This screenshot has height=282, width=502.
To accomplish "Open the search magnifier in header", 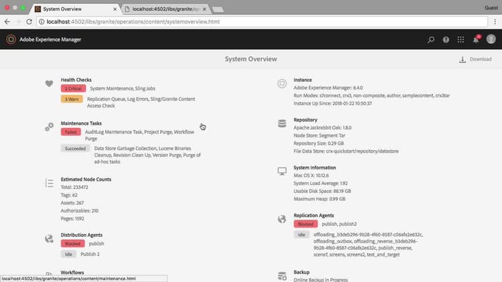I will coord(431,40).
